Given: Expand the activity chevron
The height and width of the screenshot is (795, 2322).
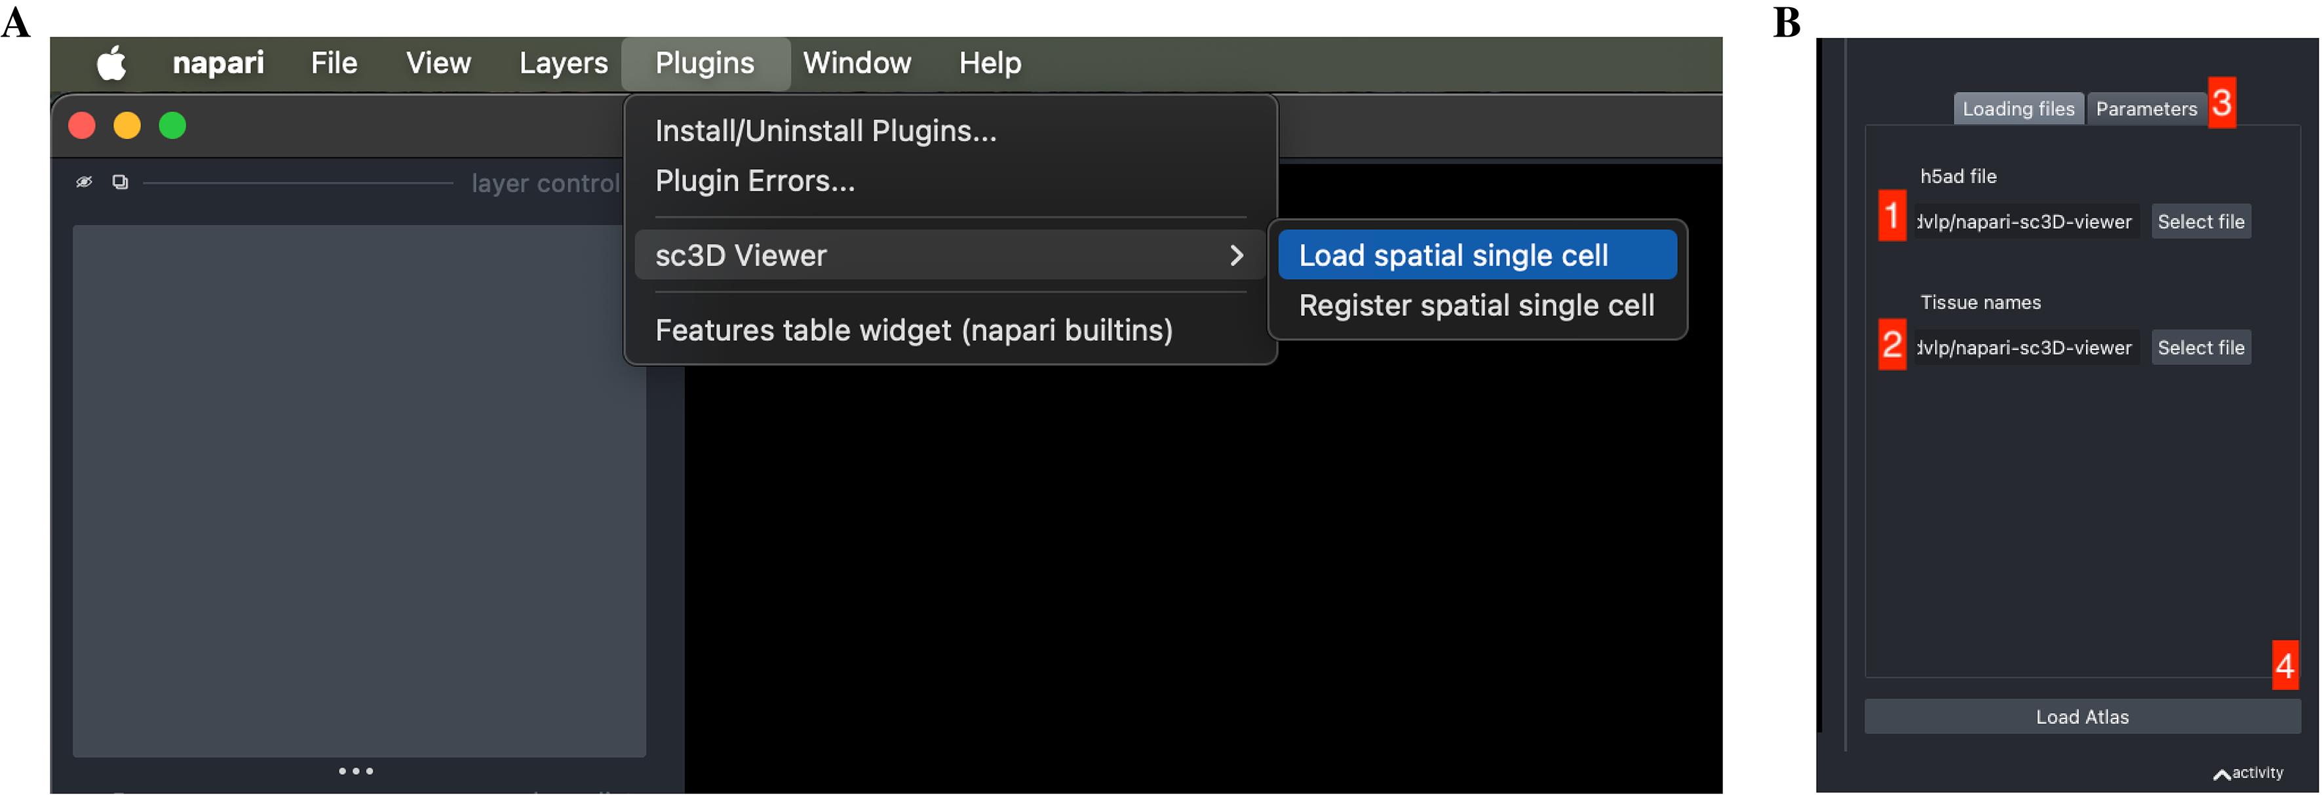Looking at the screenshot, I should coord(2222,773).
